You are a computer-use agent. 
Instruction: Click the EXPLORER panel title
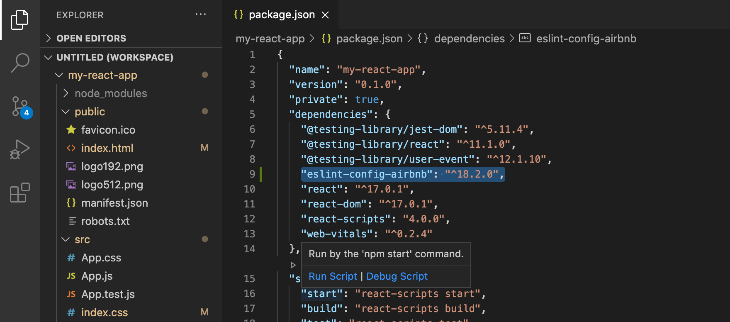point(80,15)
